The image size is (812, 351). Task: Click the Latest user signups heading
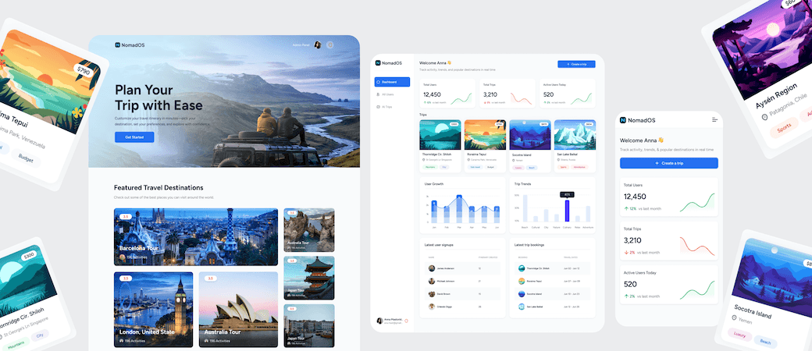pos(439,245)
